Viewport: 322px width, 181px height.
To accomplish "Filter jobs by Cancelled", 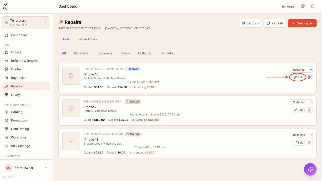I will [168, 53].
